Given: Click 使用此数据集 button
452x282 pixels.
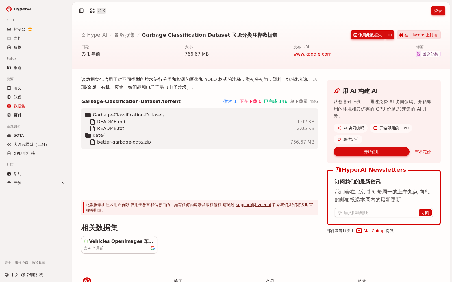Looking at the screenshot, I should [368, 35].
